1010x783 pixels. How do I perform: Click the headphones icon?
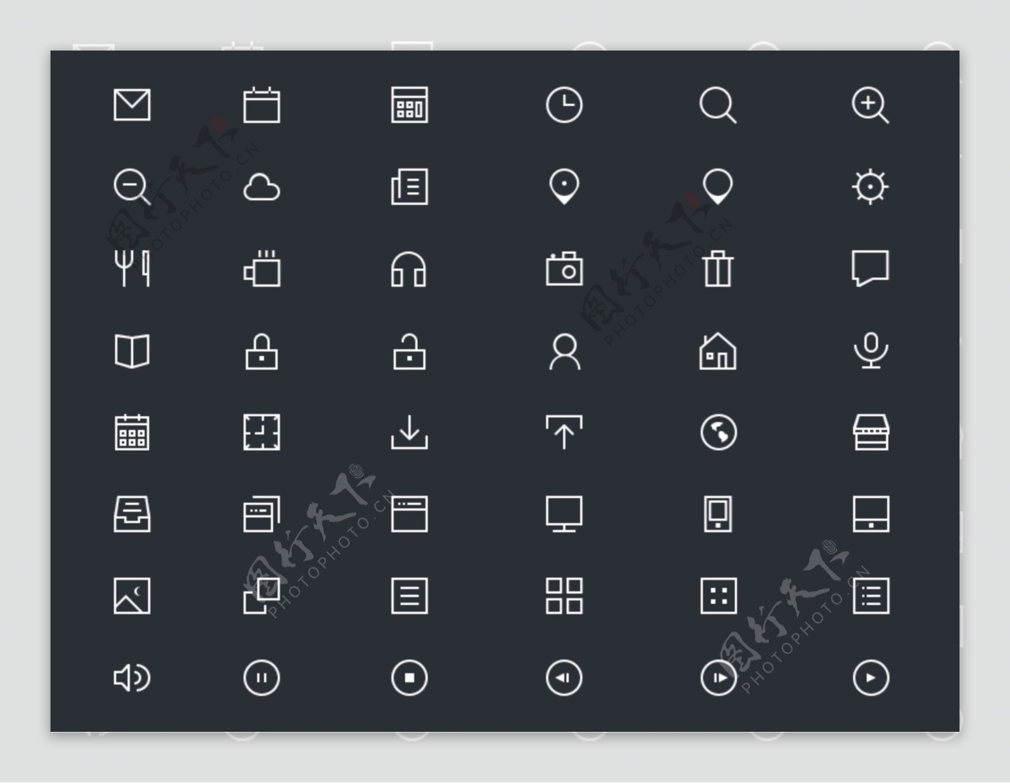[x=409, y=269]
